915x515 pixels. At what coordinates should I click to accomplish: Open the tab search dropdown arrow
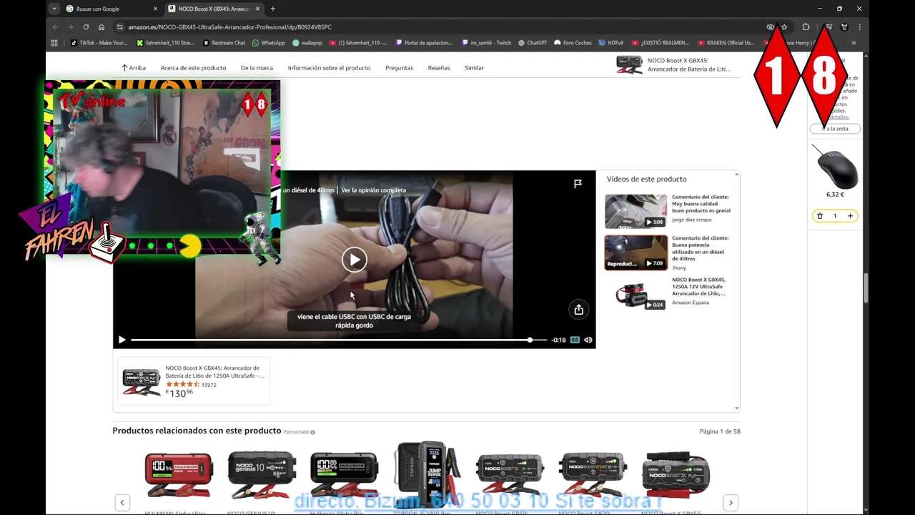[x=54, y=9]
